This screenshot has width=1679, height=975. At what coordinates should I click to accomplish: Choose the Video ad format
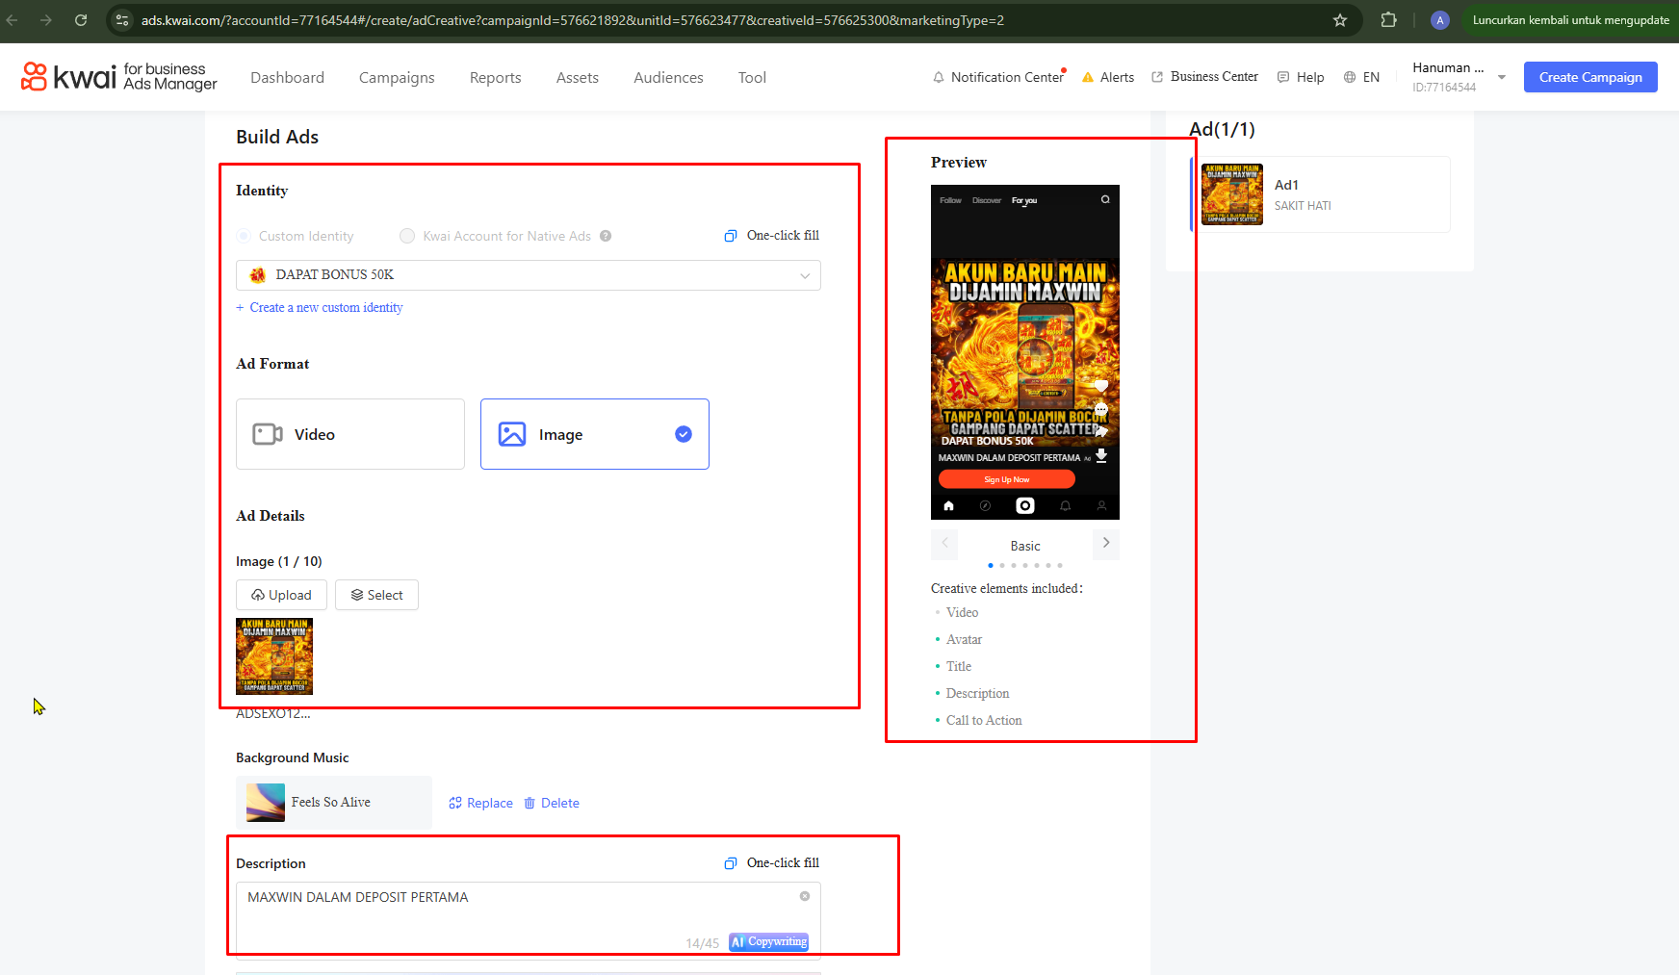[350, 434]
